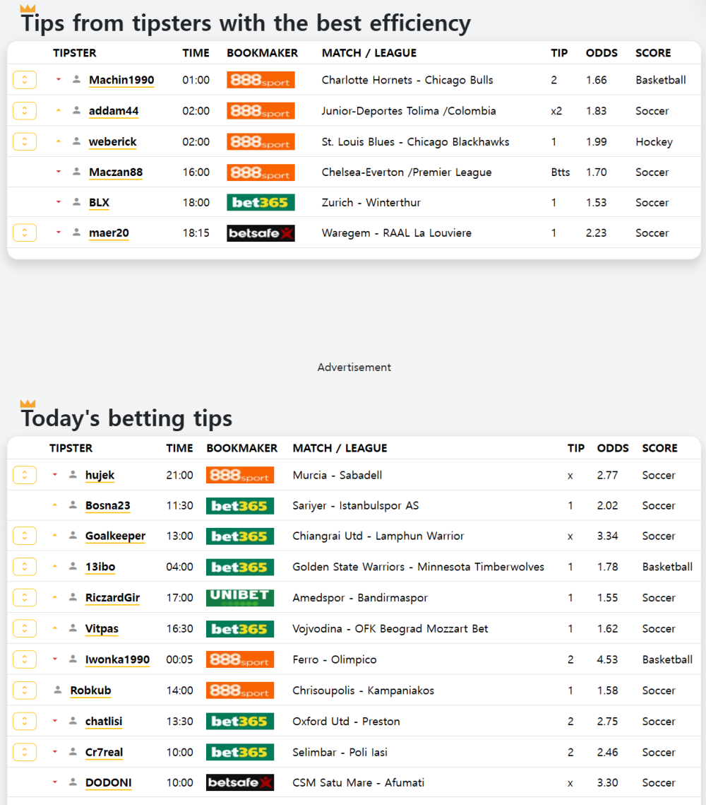Toggle the expand control on Cr7real's row
Screen dimensions: 706x805
click(x=25, y=751)
